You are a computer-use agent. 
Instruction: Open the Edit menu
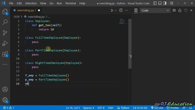pyautogui.click(x=19, y=3)
